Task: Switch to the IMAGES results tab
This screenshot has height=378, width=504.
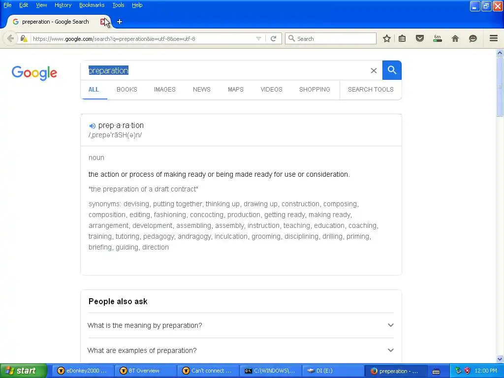Action: click(x=164, y=90)
